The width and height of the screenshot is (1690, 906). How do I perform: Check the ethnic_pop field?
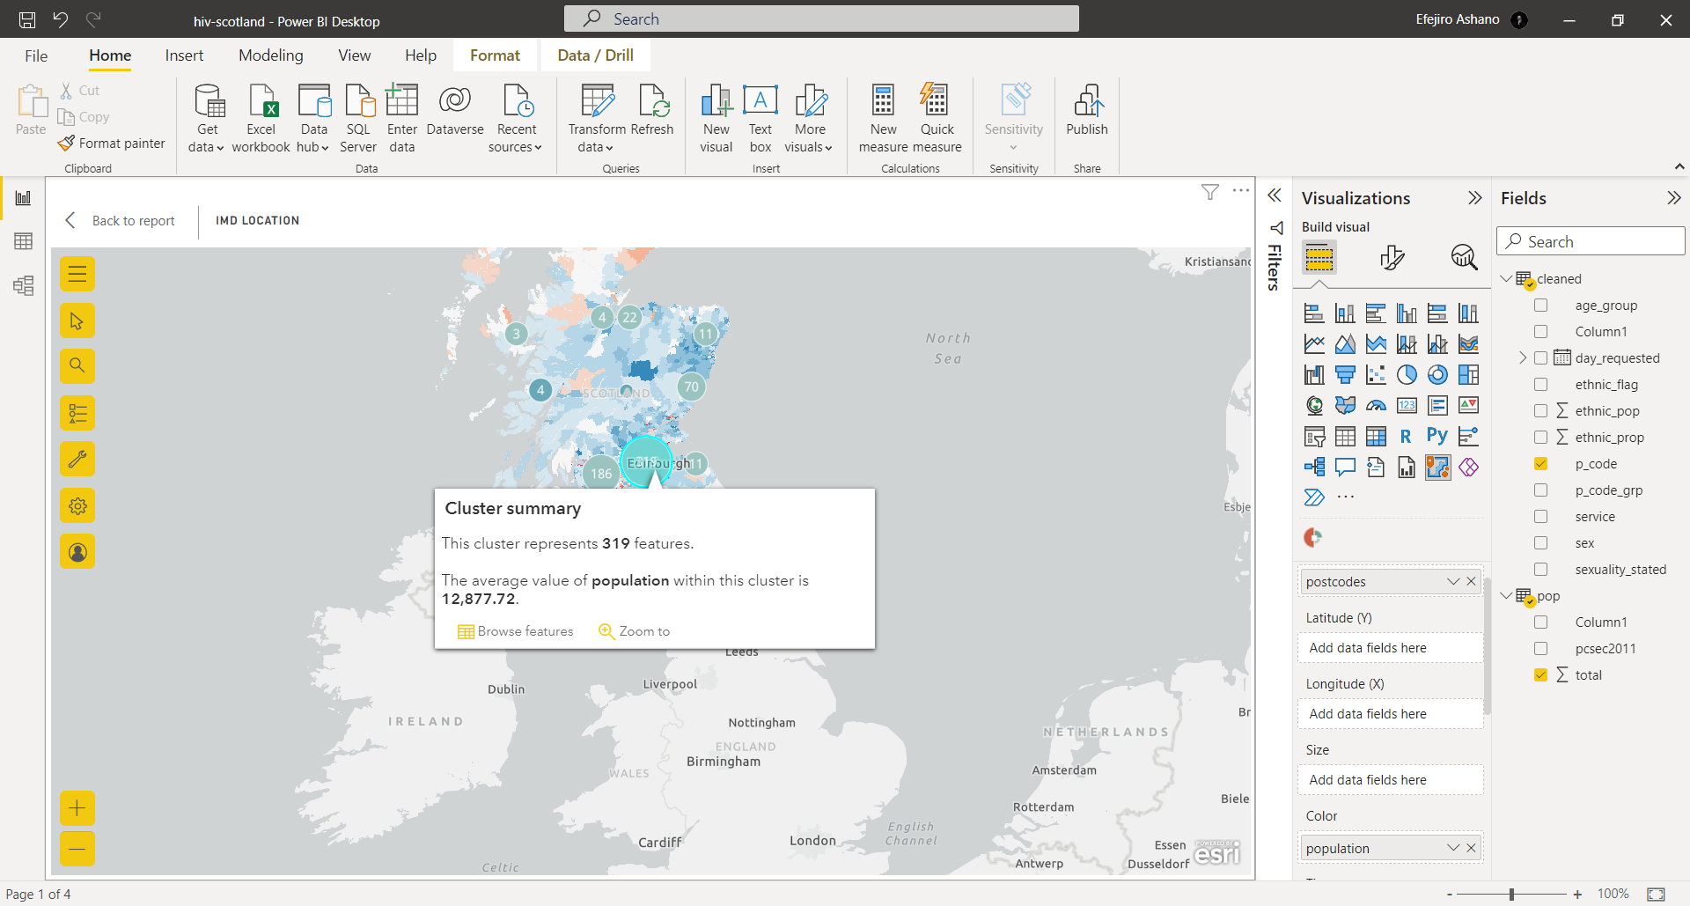[1540, 411]
